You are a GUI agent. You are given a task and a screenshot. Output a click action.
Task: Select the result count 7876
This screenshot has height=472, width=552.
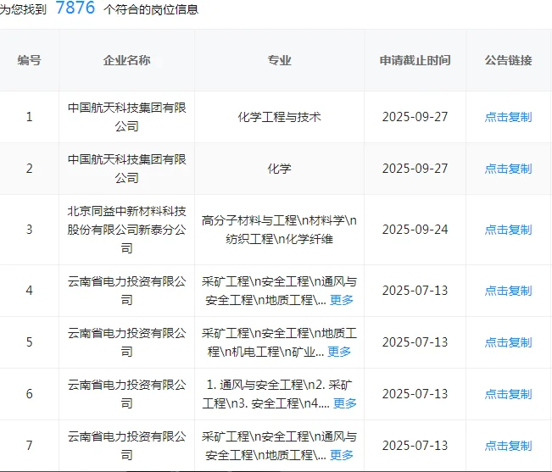75,8
